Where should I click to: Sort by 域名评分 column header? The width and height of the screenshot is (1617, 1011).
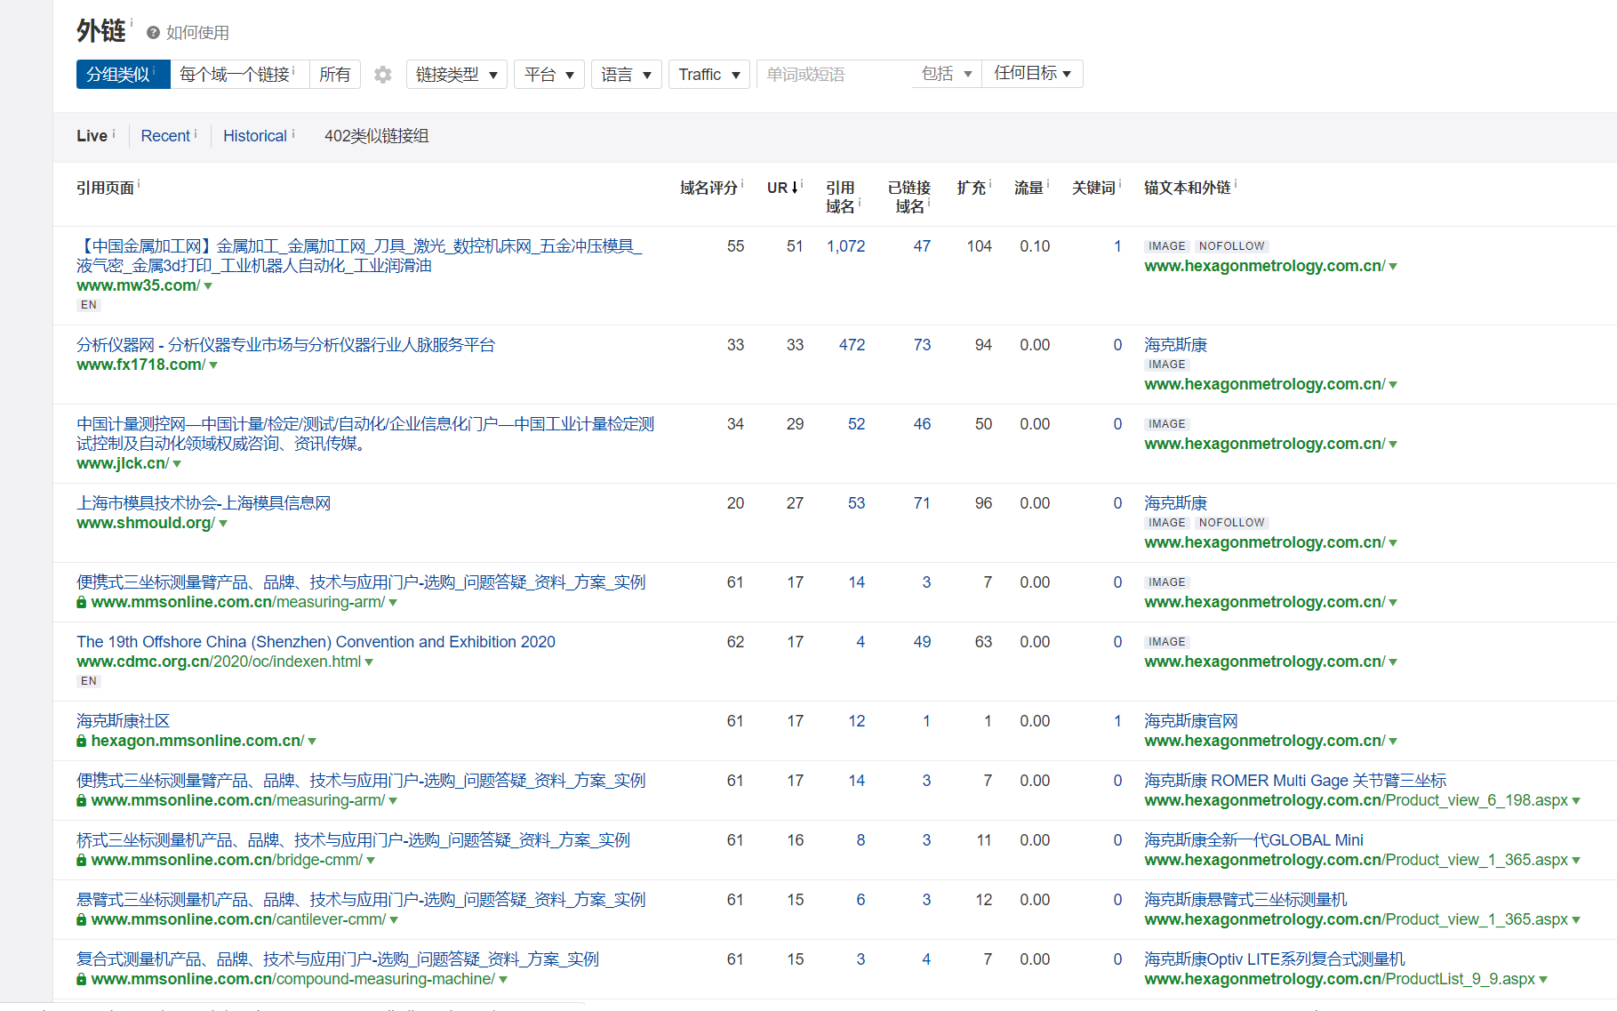click(x=708, y=188)
